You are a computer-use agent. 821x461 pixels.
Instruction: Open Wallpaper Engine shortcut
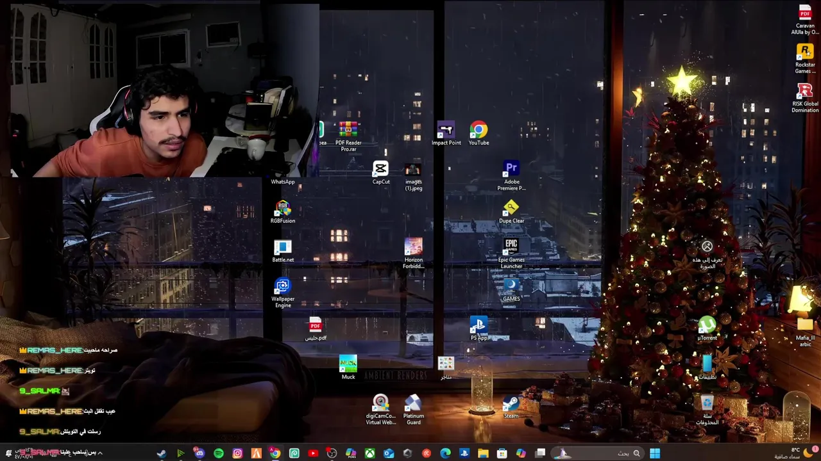point(283,293)
